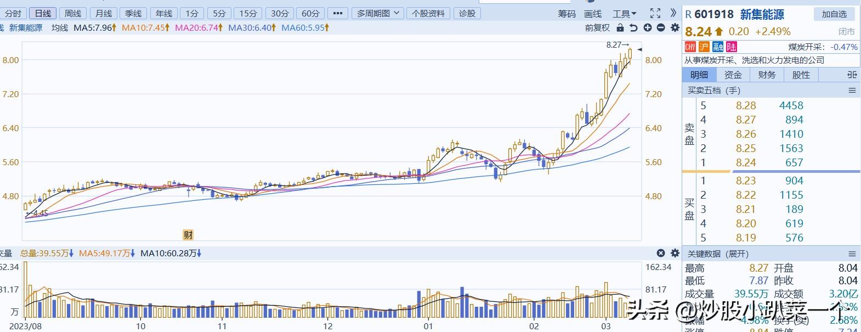Click the 沪 exchange badge
The height and width of the screenshot is (332, 861).
(704, 47)
